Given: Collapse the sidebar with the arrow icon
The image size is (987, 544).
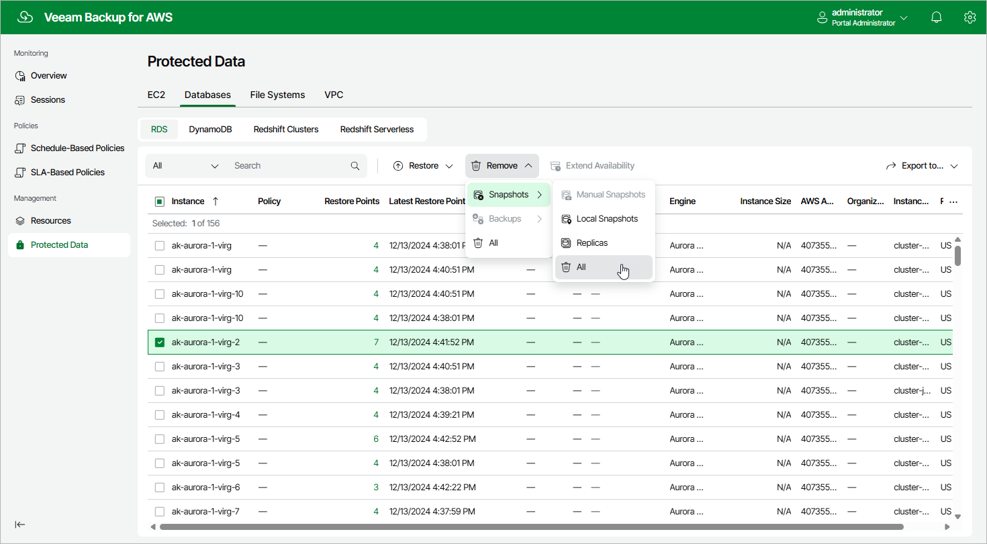Looking at the screenshot, I should click(x=20, y=525).
